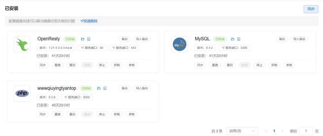The width and height of the screenshot is (323, 136).
Task: Open the OpenResty folder icon
Action: click(83, 39)
